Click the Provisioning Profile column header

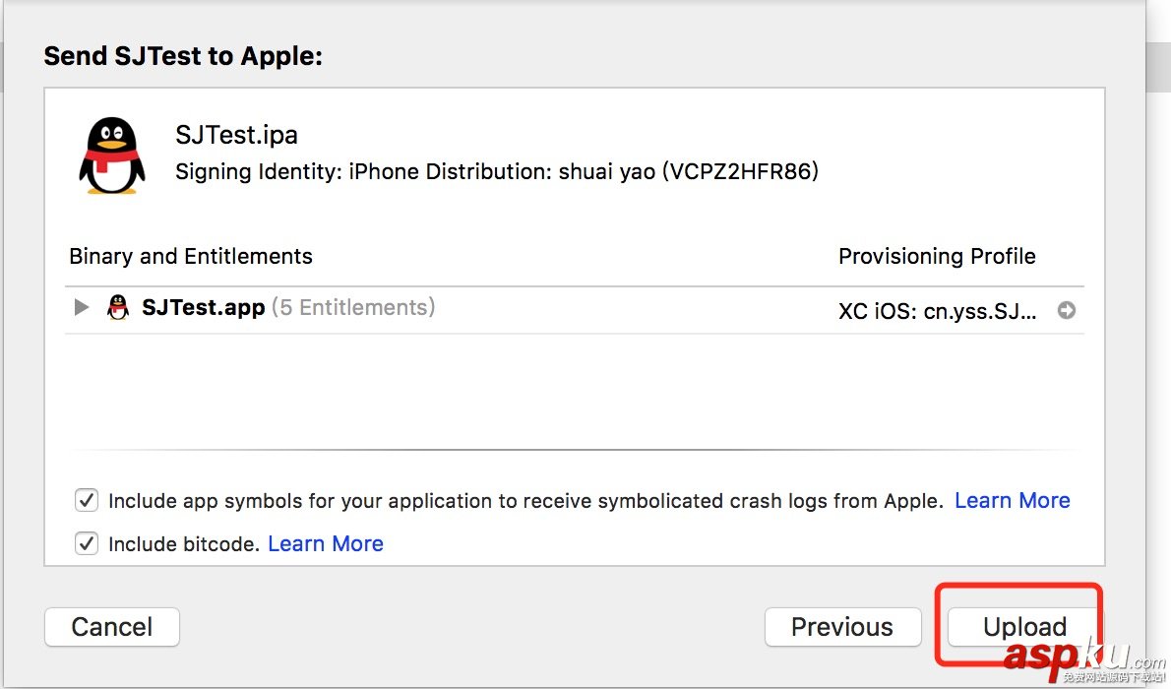pyautogui.click(x=937, y=256)
